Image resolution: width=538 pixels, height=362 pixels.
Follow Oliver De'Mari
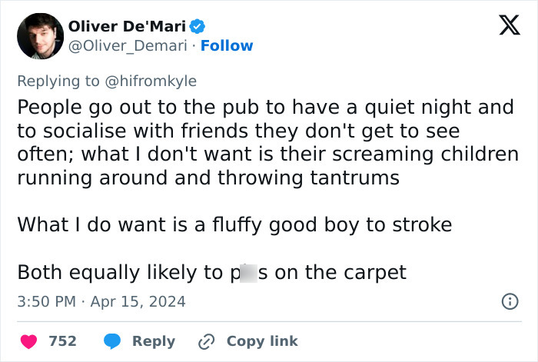pyautogui.click(x=227, y=46)
